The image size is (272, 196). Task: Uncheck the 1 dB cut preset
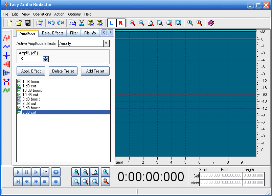tap(19, 86)
